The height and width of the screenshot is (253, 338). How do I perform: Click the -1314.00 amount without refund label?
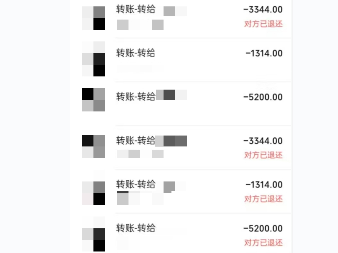point(264,53)
